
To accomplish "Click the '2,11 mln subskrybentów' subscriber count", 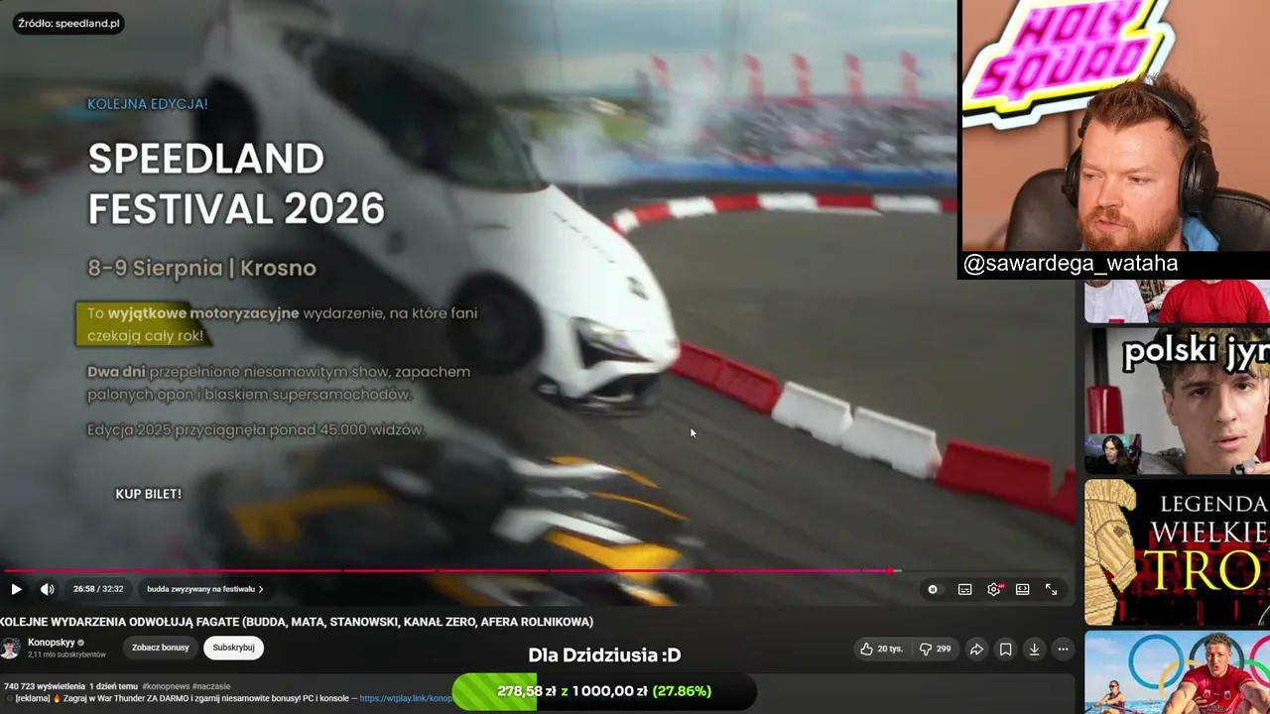I will pyautogui.click(x=66, y=655).
